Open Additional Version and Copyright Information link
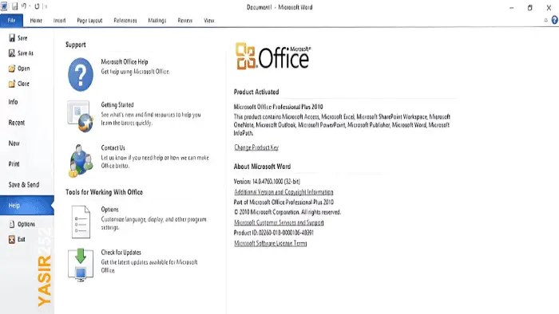Viewport: 559px width, 314px height. 283,192
